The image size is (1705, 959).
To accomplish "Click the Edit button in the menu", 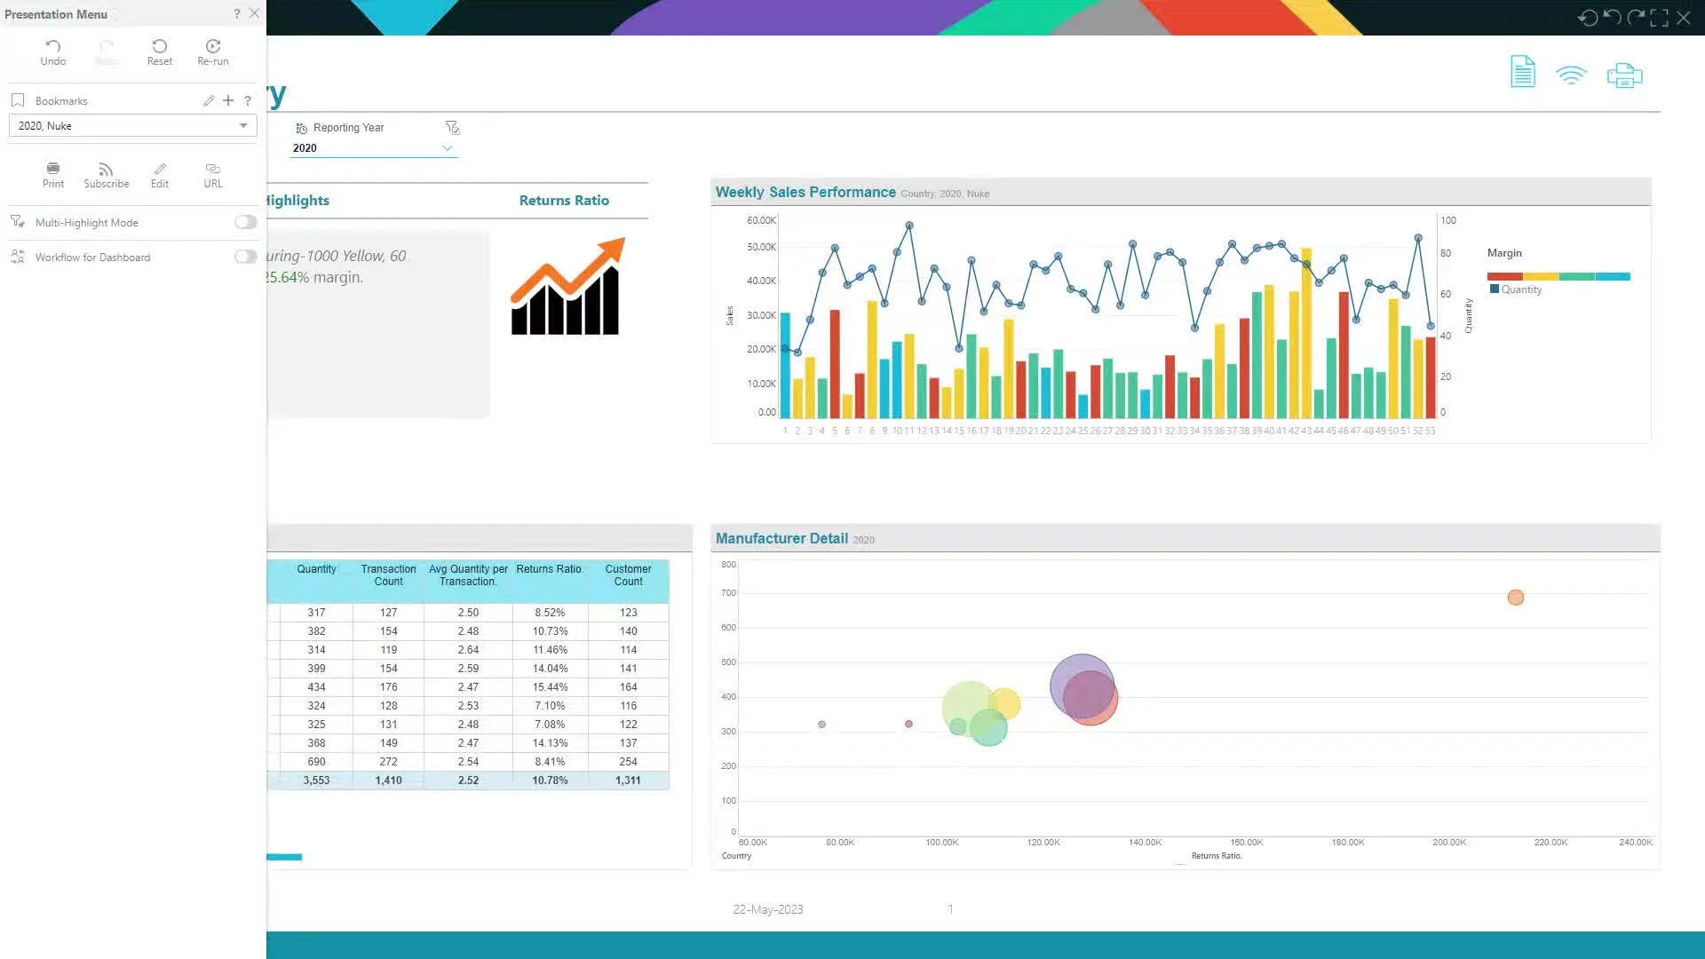I will click(160, 174).
